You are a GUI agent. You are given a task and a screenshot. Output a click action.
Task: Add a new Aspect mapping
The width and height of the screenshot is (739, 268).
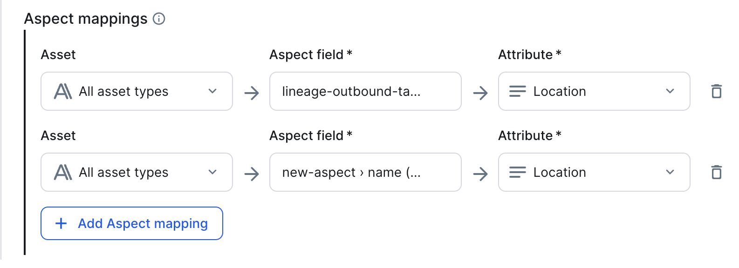coord(132,223)
